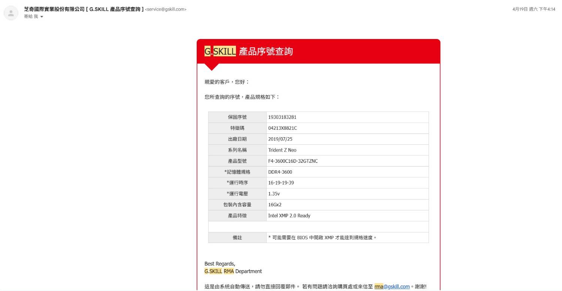Click the *運行時序 label cell
Image resolution: width=562 pixels, height=291 pixels.
(238, 183)
